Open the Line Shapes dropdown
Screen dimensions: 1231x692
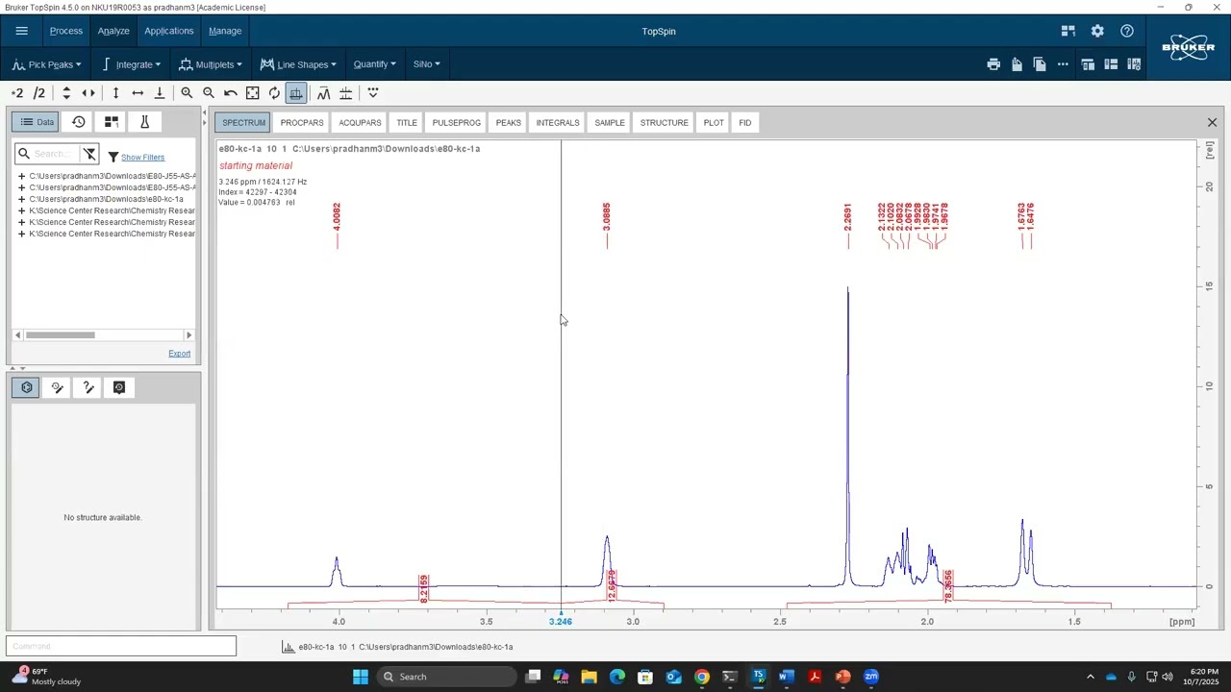[298, 64]
